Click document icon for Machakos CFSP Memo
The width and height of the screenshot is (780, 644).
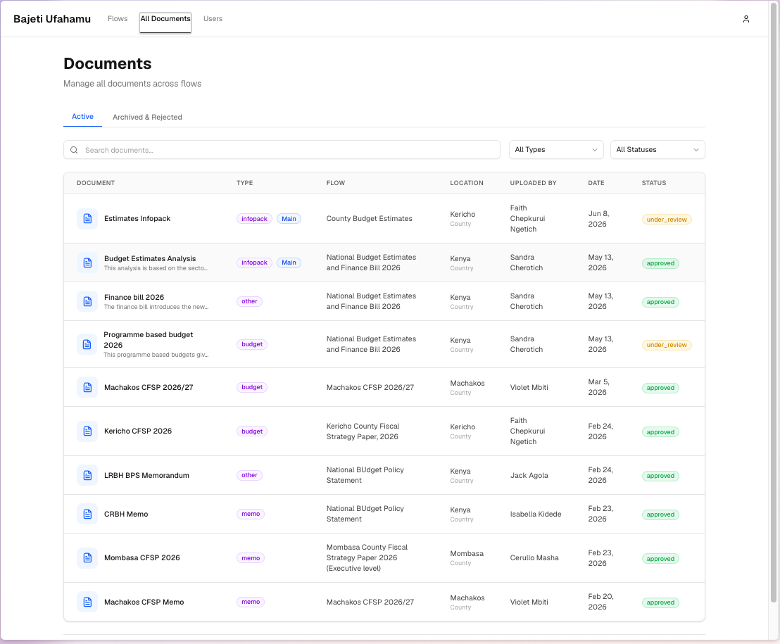(87, 602)
